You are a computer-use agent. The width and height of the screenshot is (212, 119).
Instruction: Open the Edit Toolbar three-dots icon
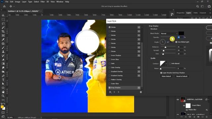[x=3, y=100]
